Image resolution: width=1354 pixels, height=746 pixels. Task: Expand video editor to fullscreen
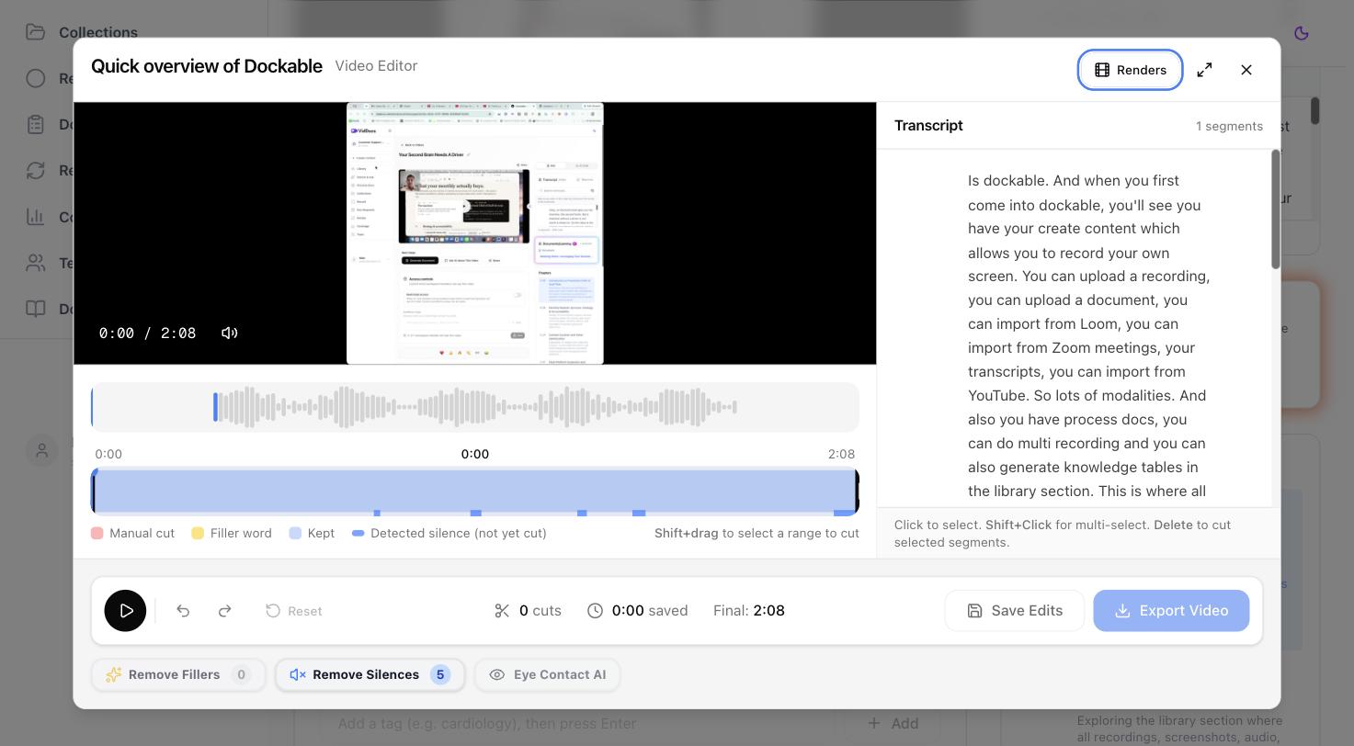coord(1204,70)
